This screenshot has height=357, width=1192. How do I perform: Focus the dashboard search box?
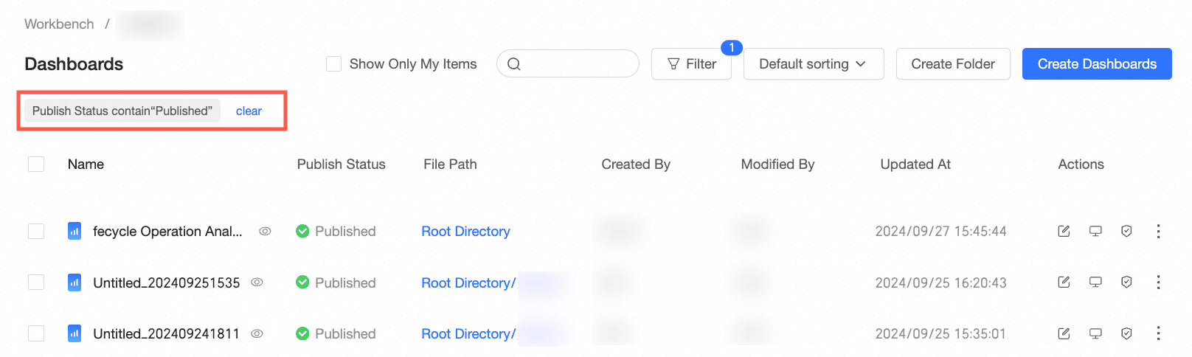pos(575,64)
